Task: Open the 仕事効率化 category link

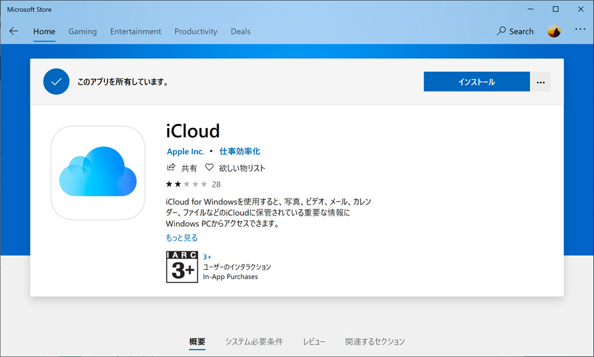Action: [x=240, y=151]
